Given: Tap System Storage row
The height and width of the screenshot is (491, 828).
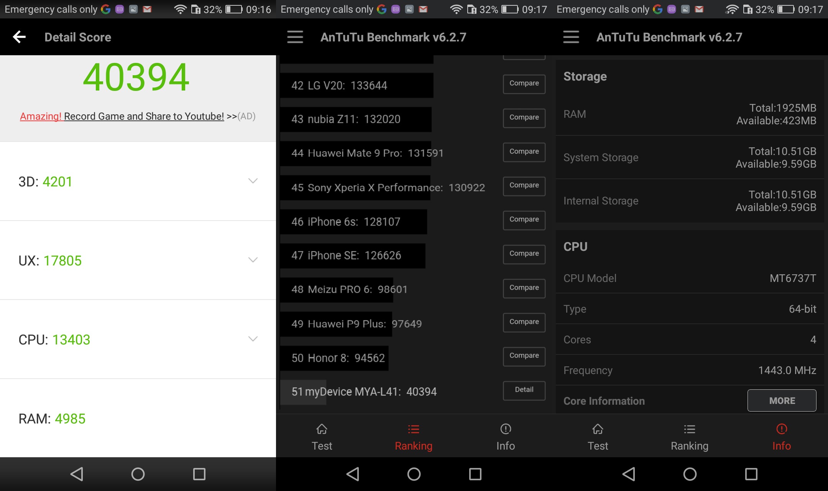Looking at the screenshot, I should (x=690, y=157).
